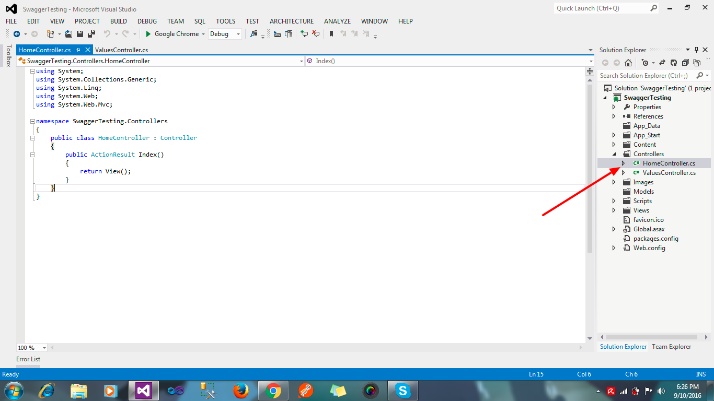Open the FILE menu
This screenshot has height=401, width=714.
coord(11,21)
